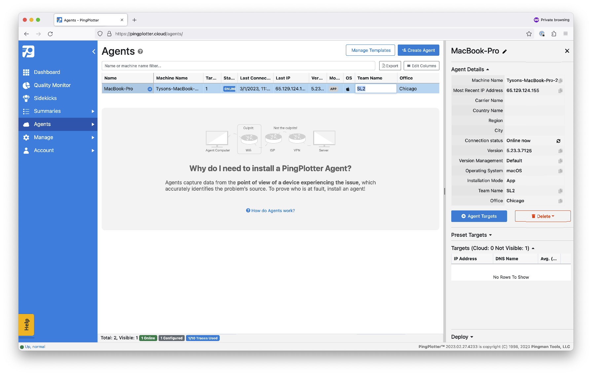
Task: Collapse the Targets (Cloud) section
Action: tap(493, 248)
